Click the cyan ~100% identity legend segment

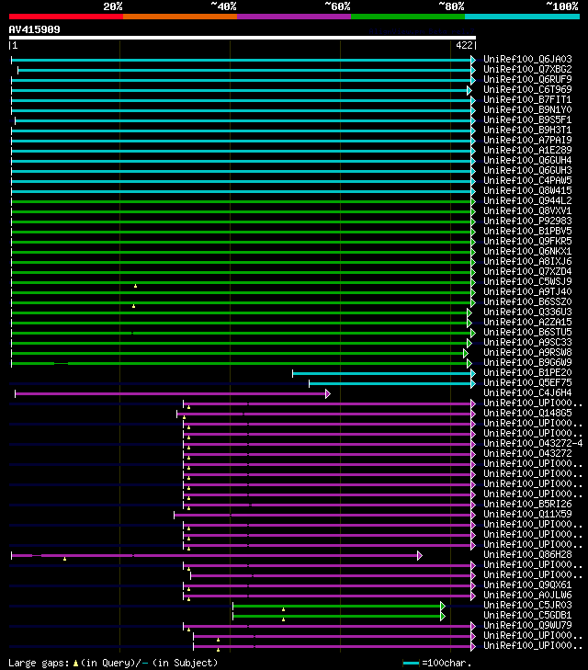pos(522,17)
